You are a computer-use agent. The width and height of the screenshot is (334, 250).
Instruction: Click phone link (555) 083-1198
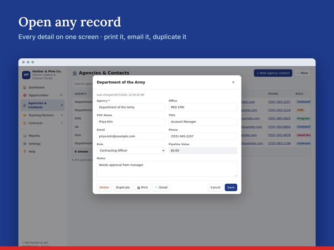click(x=279, y=143)
